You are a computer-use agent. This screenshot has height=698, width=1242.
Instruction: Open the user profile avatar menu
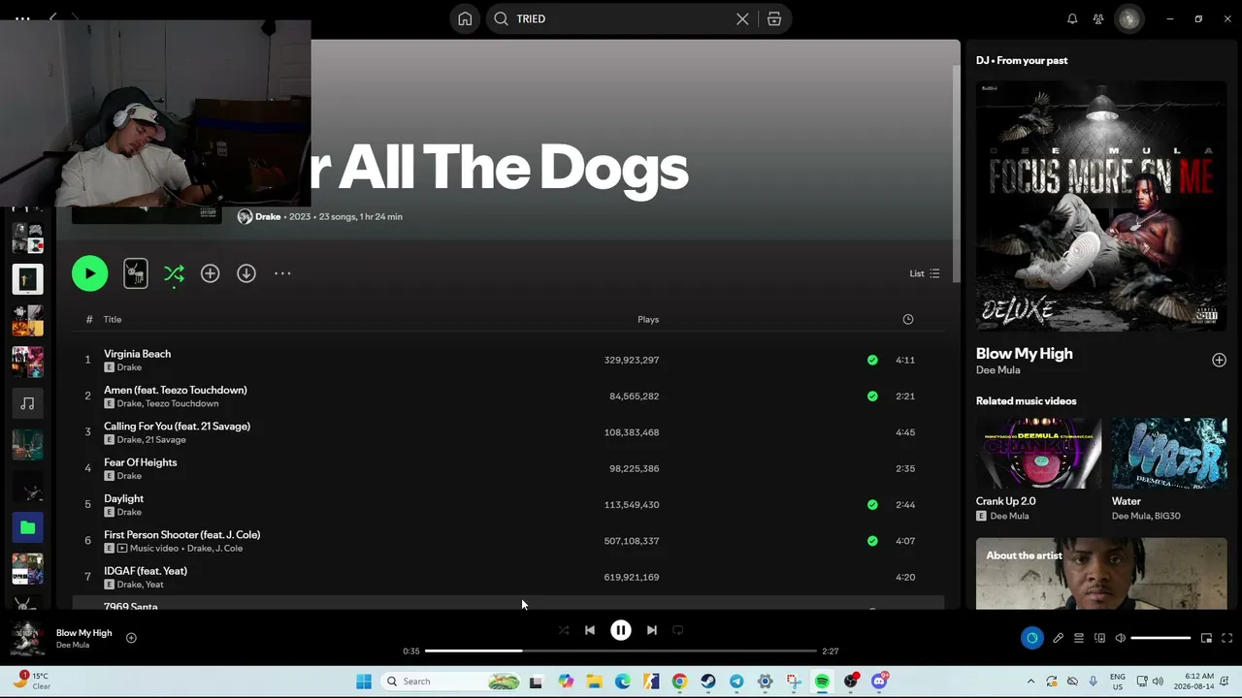click(1128, 18)
